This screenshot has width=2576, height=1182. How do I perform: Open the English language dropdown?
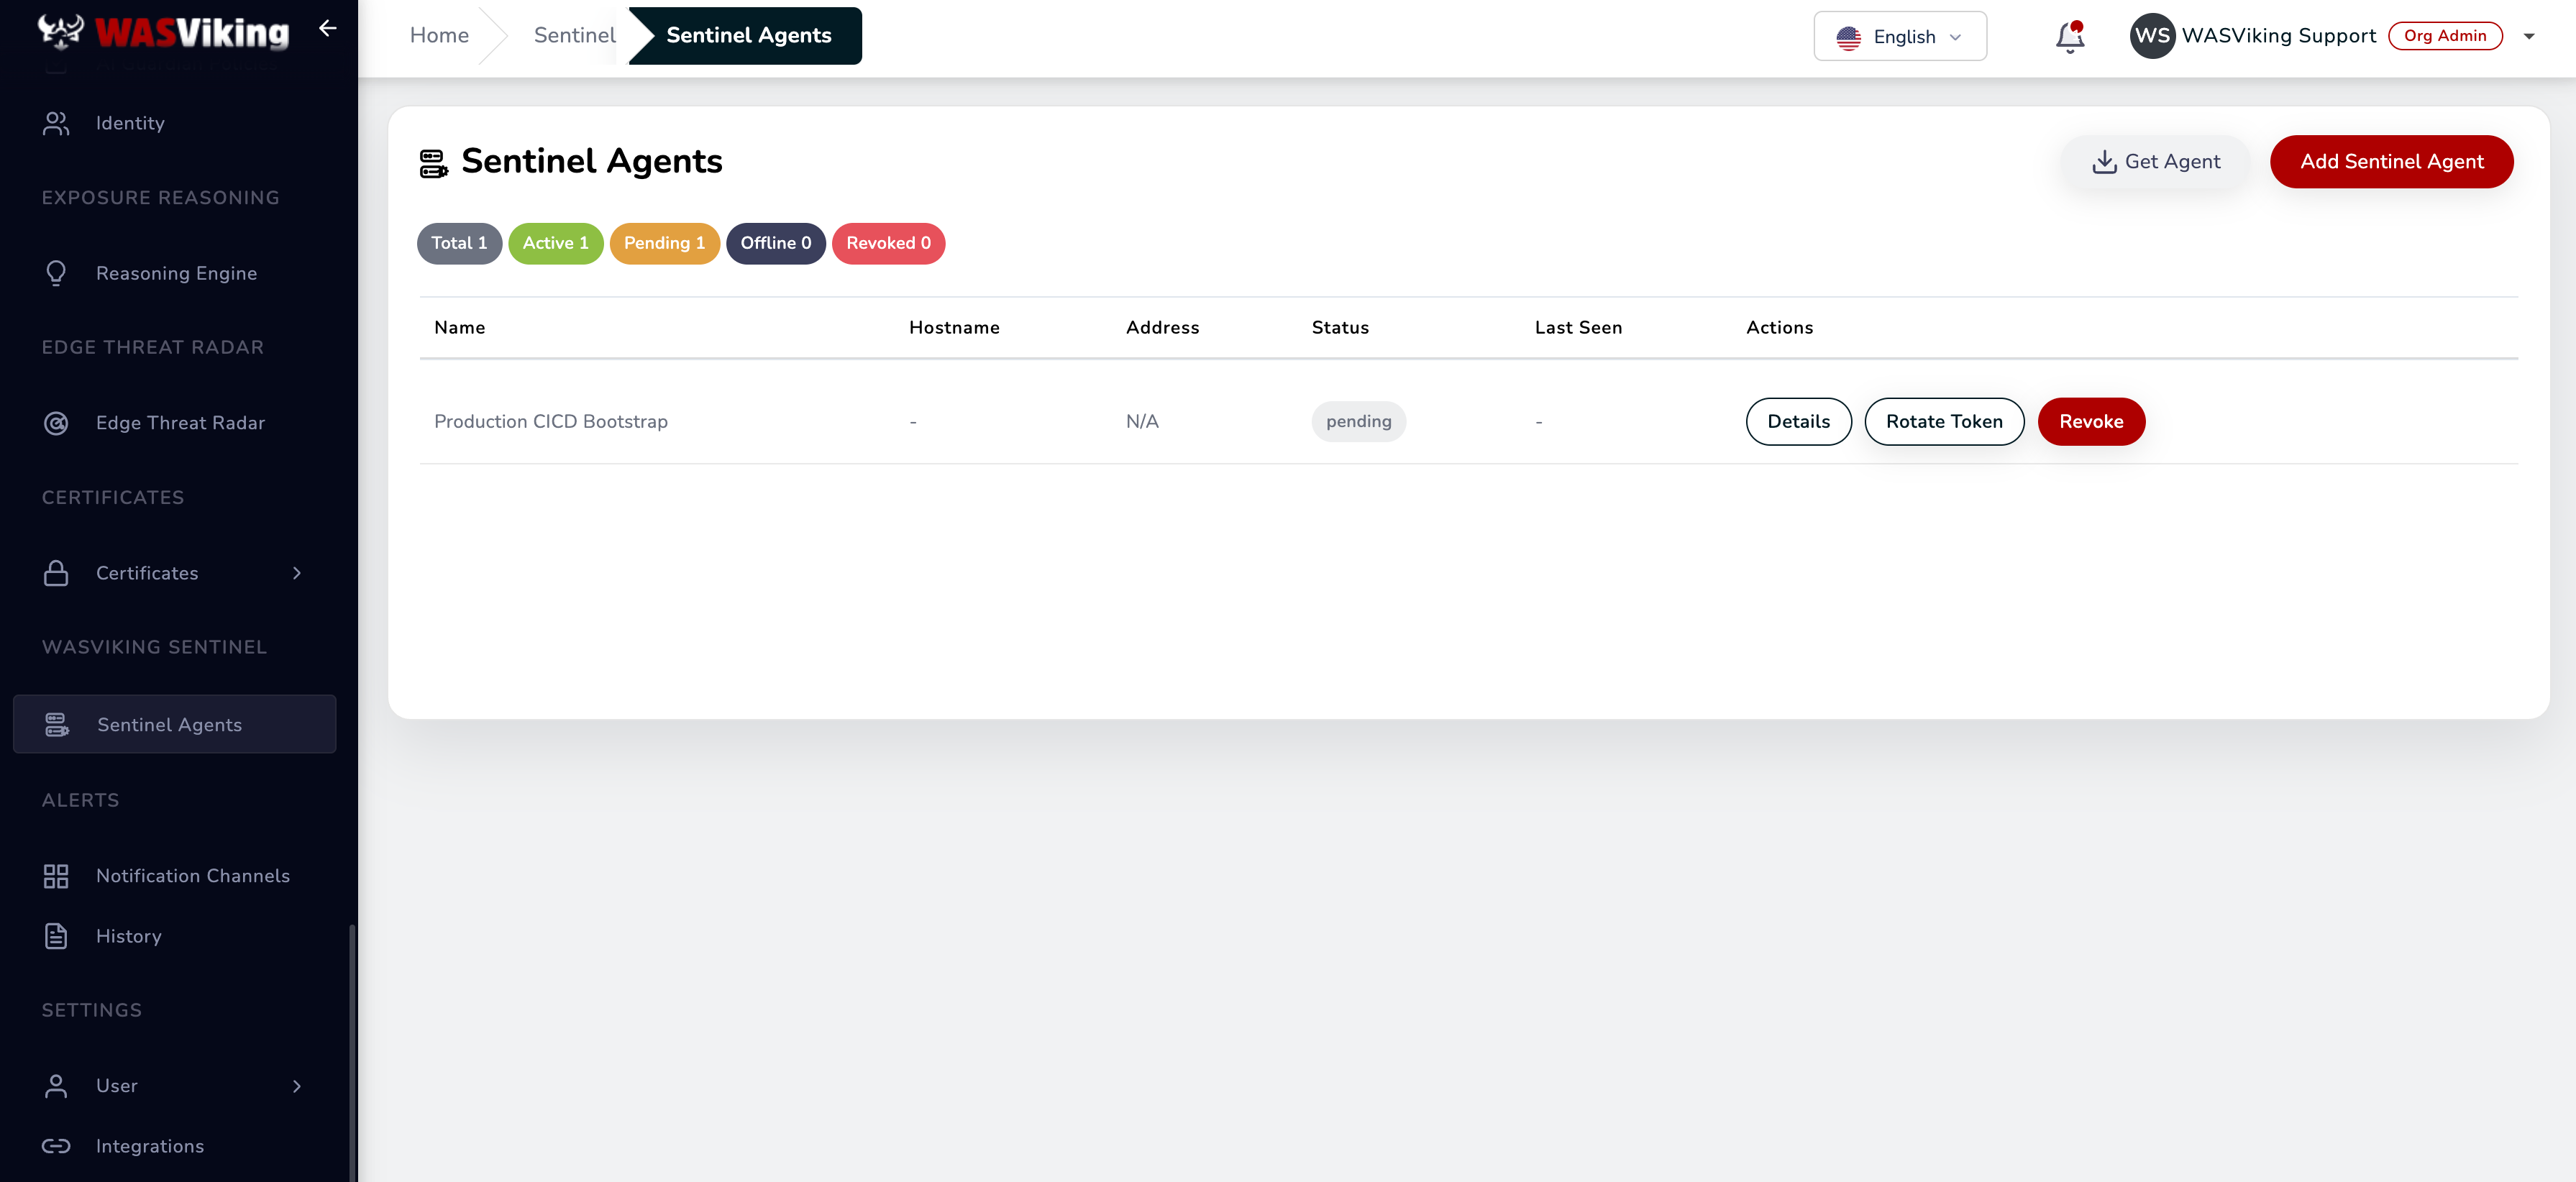click(1899, 37)
